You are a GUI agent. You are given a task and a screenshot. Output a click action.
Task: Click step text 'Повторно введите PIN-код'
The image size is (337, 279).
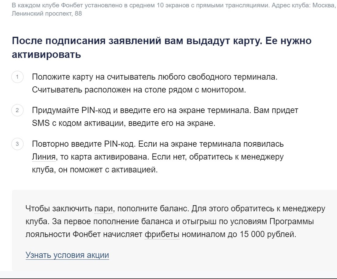point(83,144)
